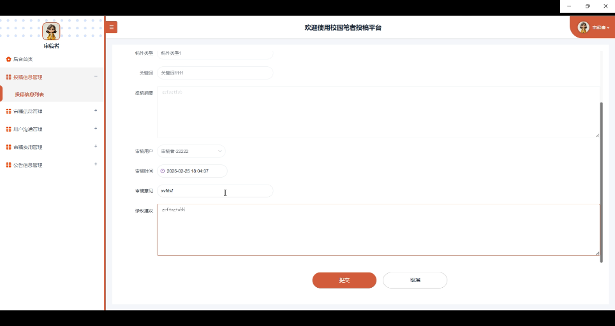Click the 关键词1111 keyword field
This screenshot has height=326, width=615.
[x=215, y=73]
